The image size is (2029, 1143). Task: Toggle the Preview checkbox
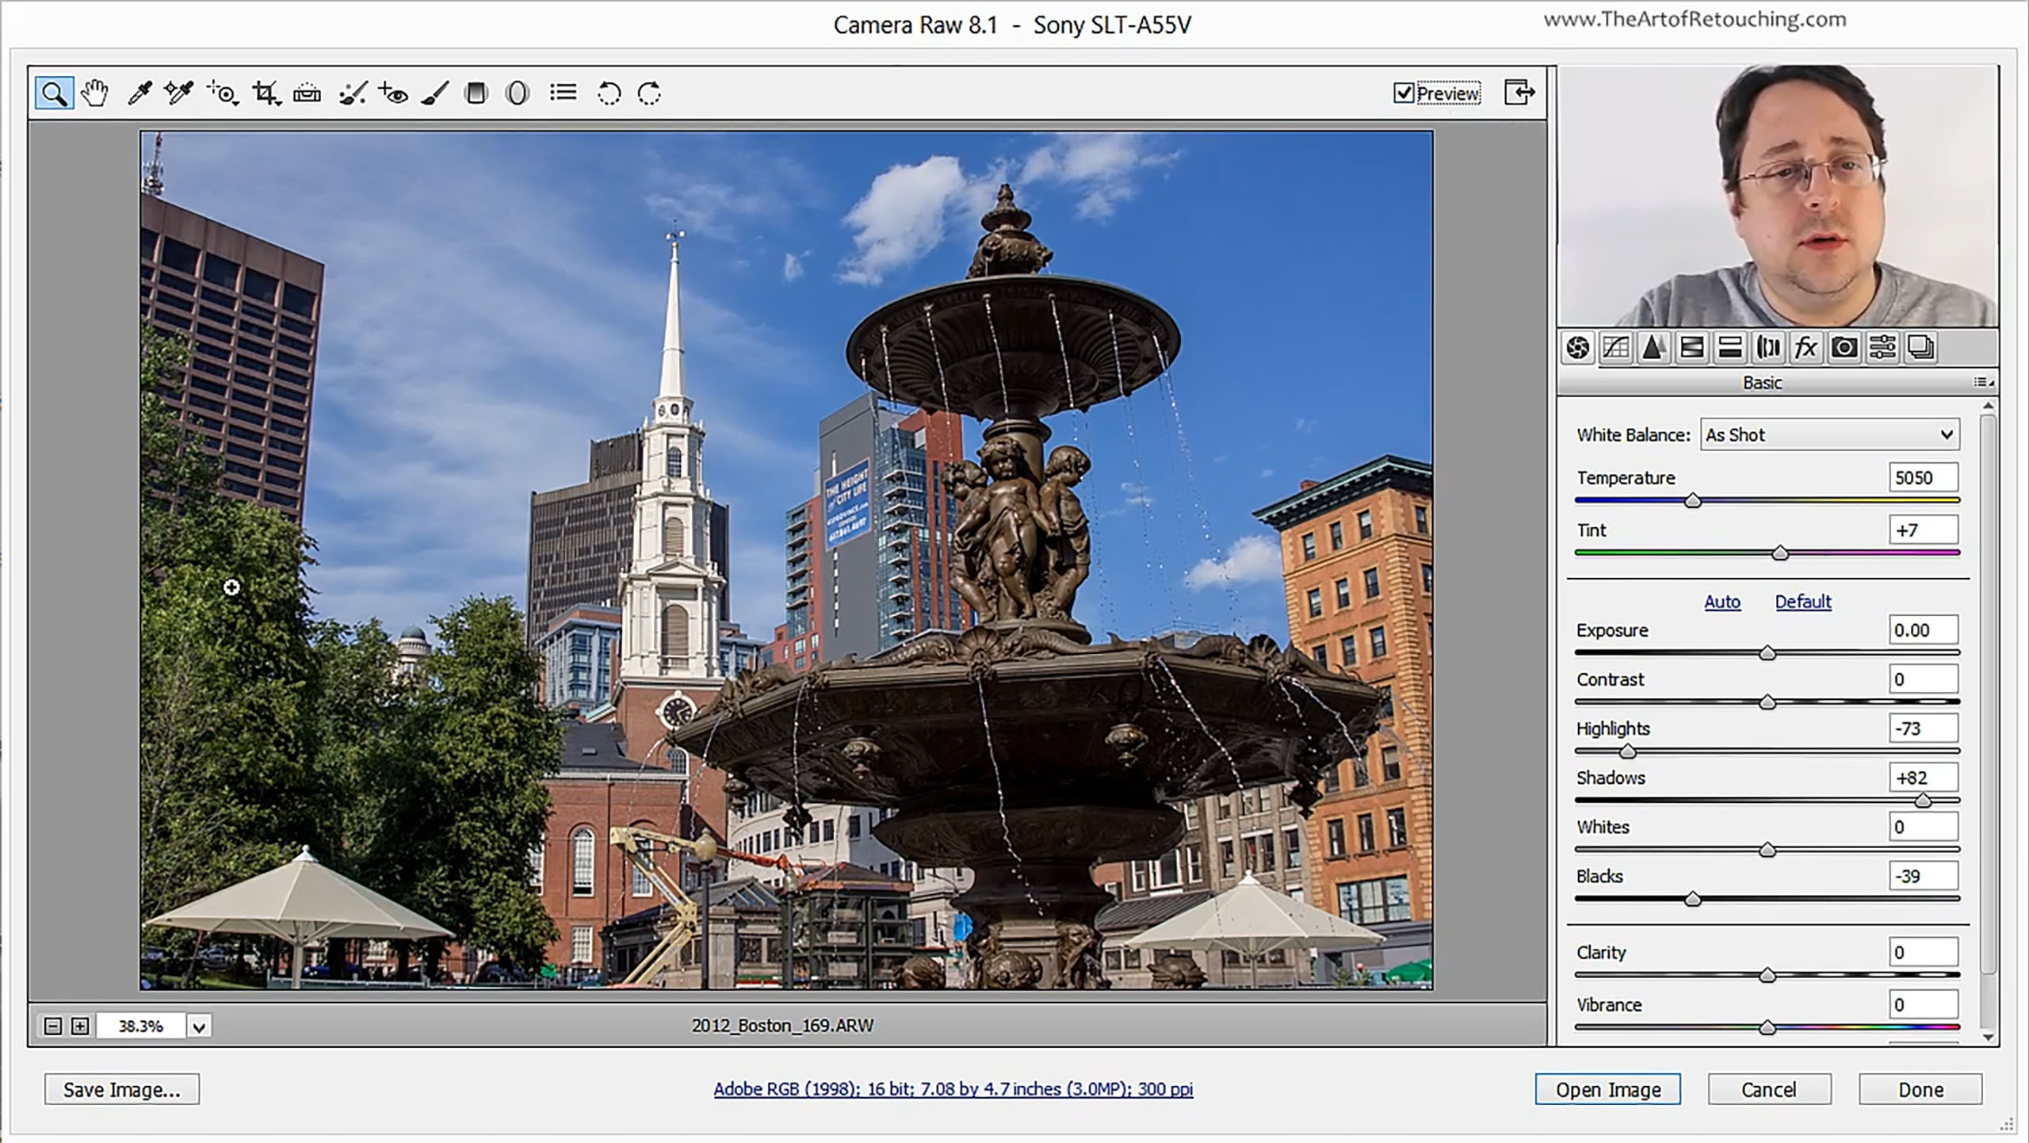point(1404,94)
